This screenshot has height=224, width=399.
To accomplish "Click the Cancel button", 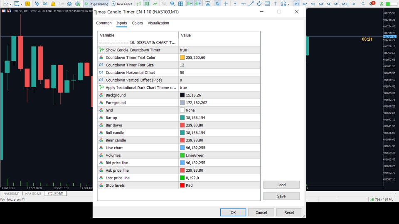I will 261,212.
